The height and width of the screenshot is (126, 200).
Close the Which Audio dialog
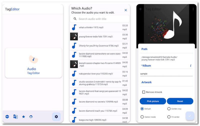coord(126,10)
